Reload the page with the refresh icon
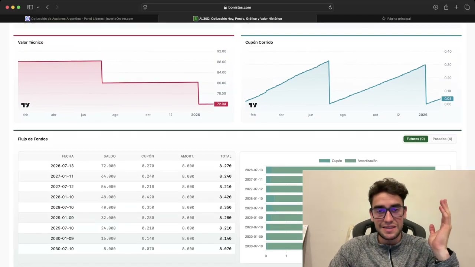 330,7
